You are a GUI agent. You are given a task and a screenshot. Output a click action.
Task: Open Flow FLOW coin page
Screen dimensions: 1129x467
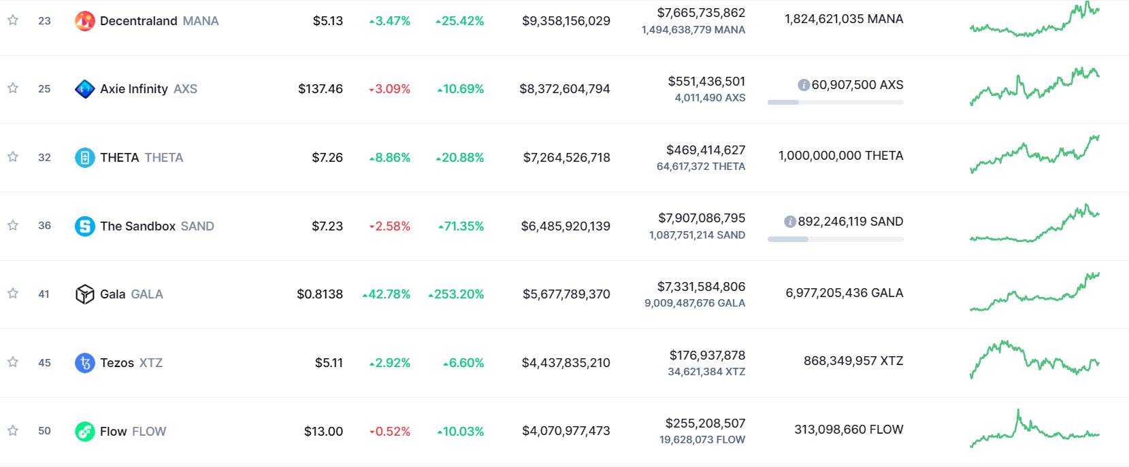click(x=133, y=432)
